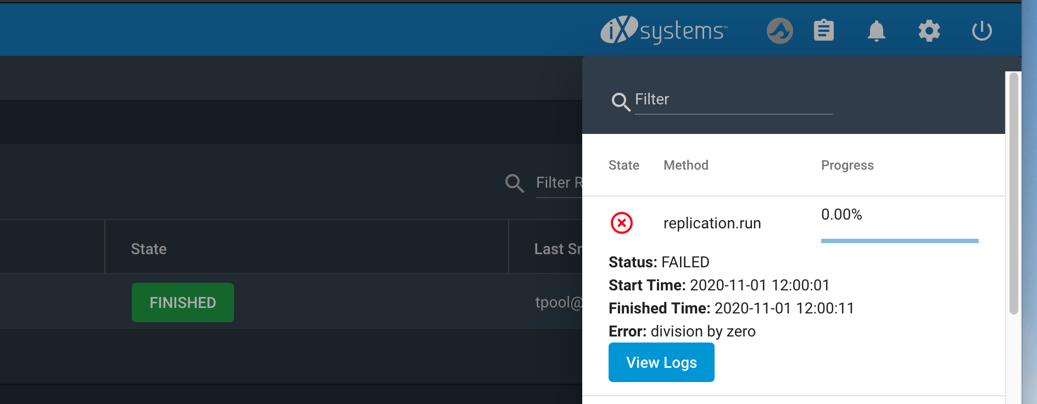This screenshot has width=1037, height=404.
Task: Click the search icon in task panel
Action: point(621,102)
